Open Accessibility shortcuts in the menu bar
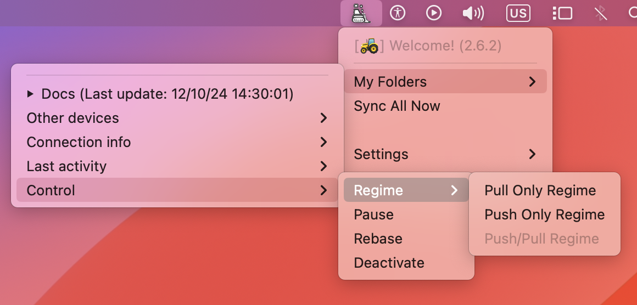The height and width of the screenshot is (305, 637). pos(398,13)
